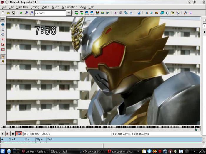This screenshot has width=206, height=154.
Task: Open visual typesetting help question mark
Action: pyautogui.click(x=3, y=62)
